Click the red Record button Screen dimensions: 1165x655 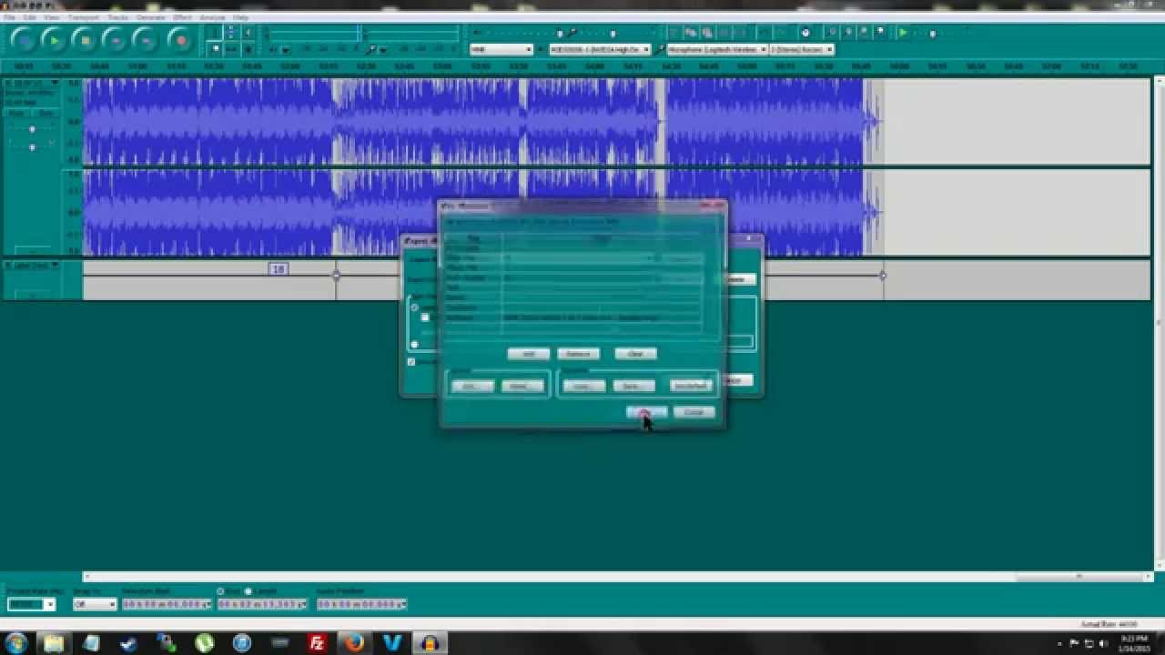(x=180, y=39)
